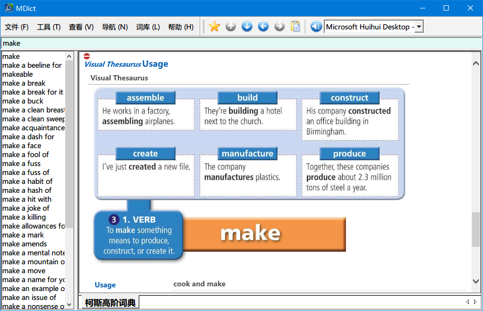Select 'make a face' entry
The width and height of the screenshot is (483, 311).
(22, 146)
